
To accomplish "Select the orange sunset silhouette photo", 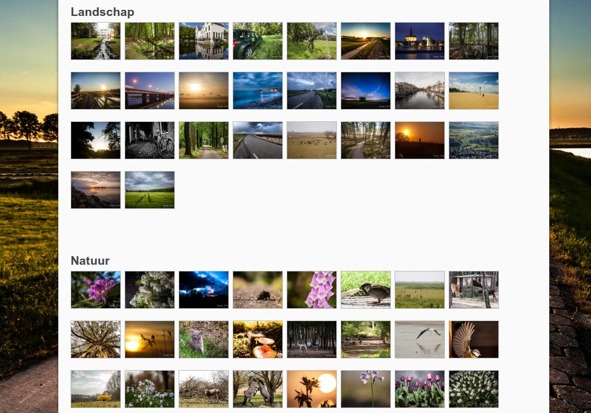I will tap(420, 140).
